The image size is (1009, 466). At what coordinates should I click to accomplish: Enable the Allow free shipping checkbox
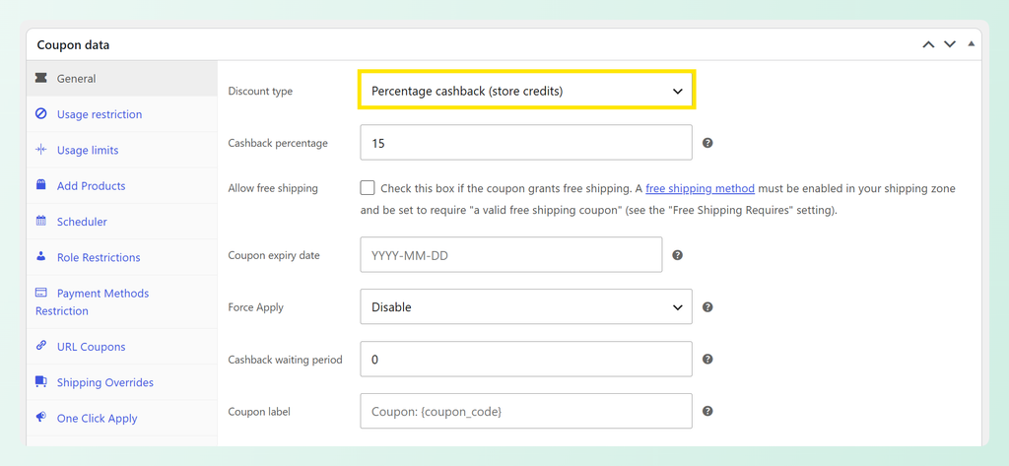pyautogui.click(x=368, y=188)
